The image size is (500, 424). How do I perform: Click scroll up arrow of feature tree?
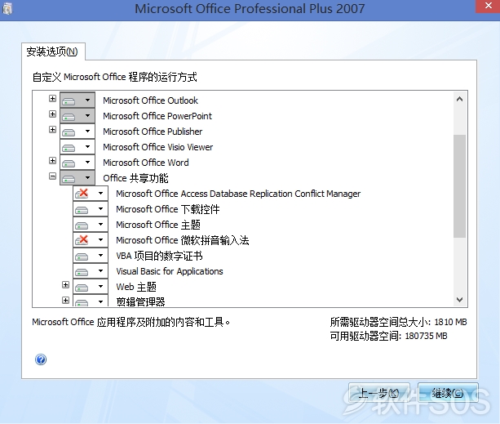click(x=459, y=99)
